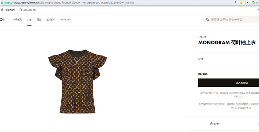
Task: Click the Louis Vuitton logo
Action: 2,20
